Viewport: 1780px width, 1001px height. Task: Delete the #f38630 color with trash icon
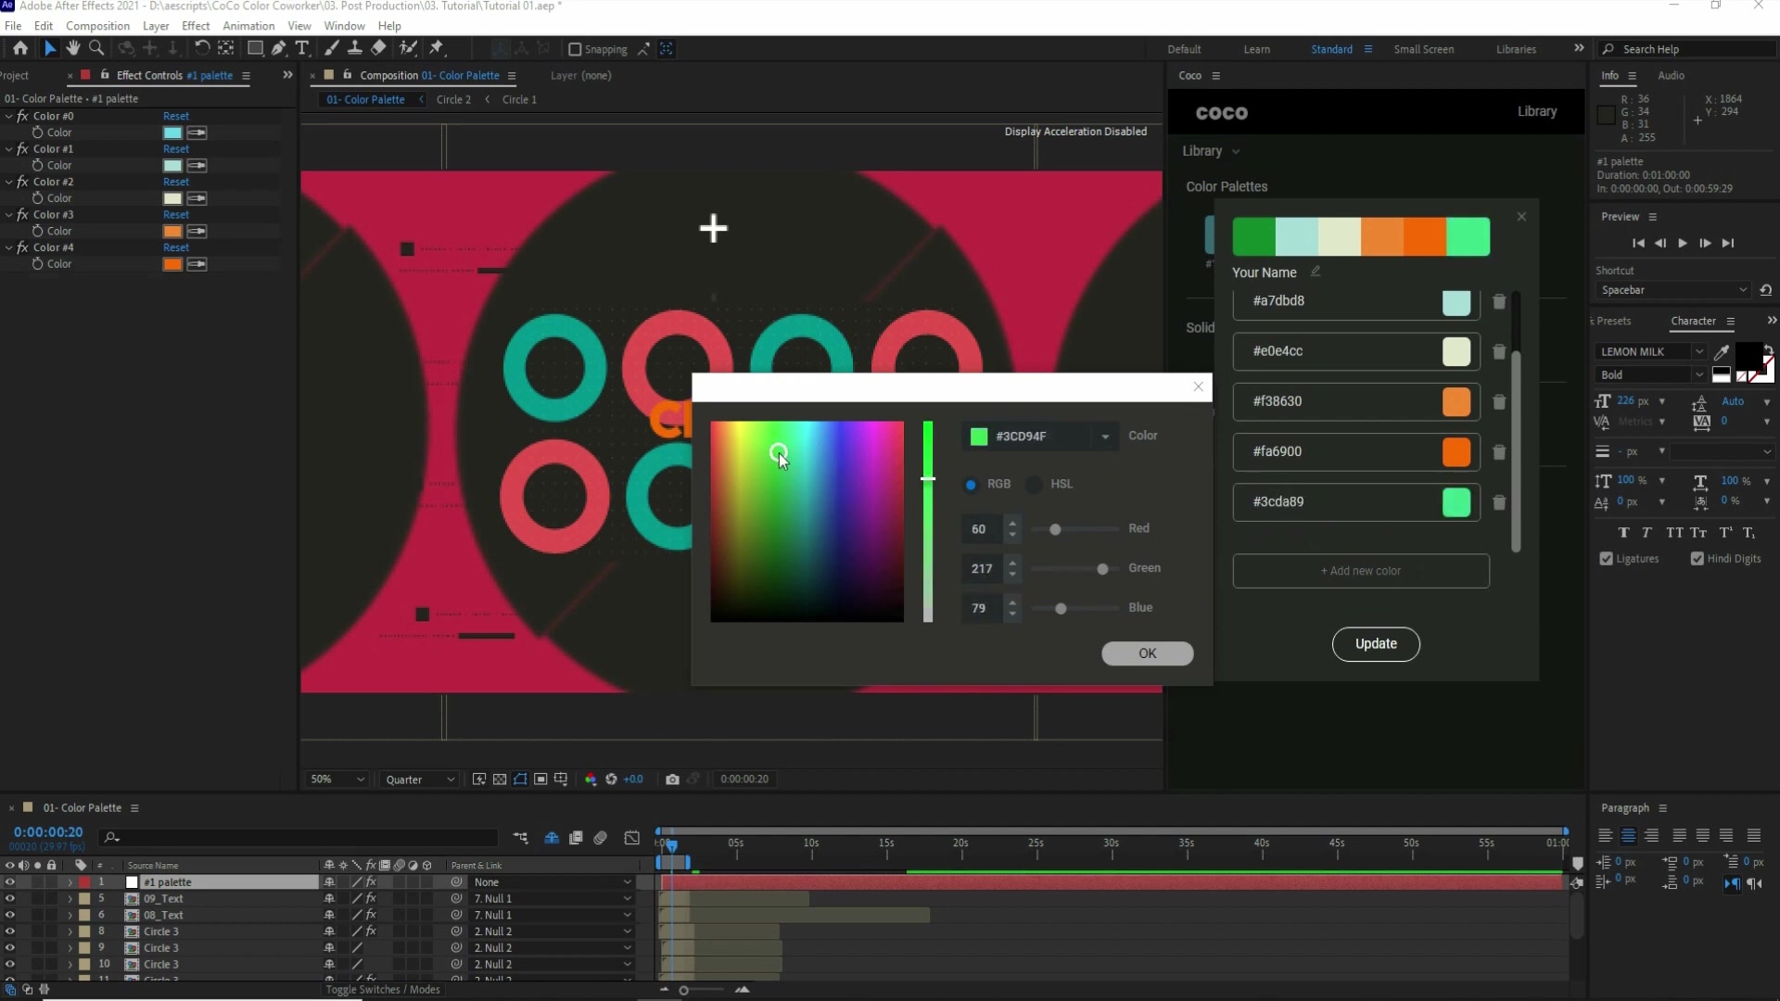click(1499, 402)
